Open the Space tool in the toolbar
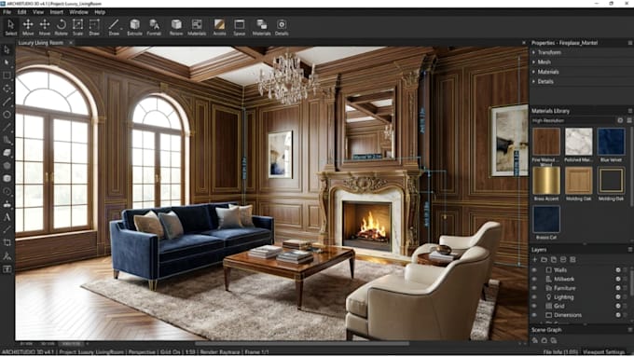 pos(240,27)
